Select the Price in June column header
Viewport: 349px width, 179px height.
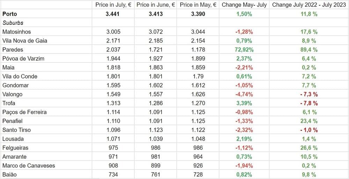(156, 5)
